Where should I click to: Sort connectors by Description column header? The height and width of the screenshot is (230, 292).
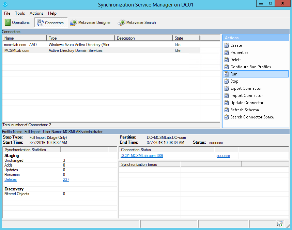pyautogui.click(x=143, y=38)
